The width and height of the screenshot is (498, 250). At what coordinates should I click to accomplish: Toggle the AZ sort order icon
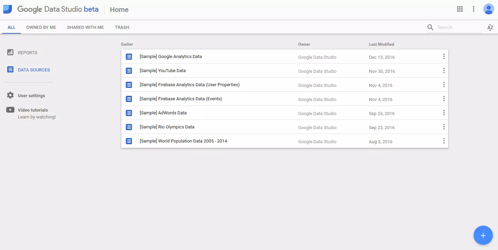[490, 27]
